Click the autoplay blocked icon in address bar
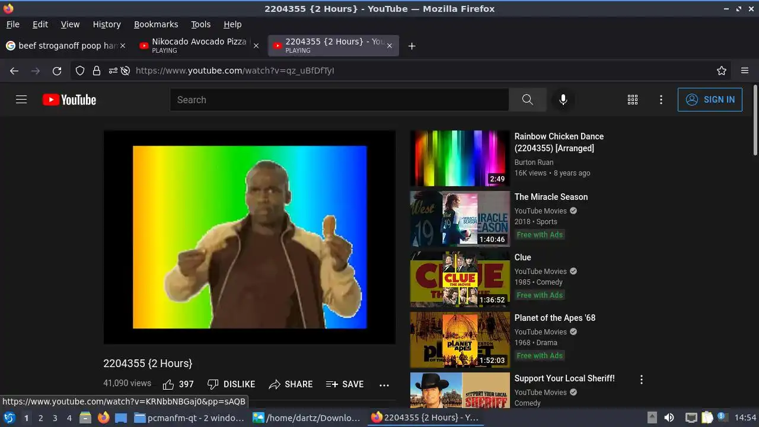Viewport: 759px width, 427px height. click(125, 71)
